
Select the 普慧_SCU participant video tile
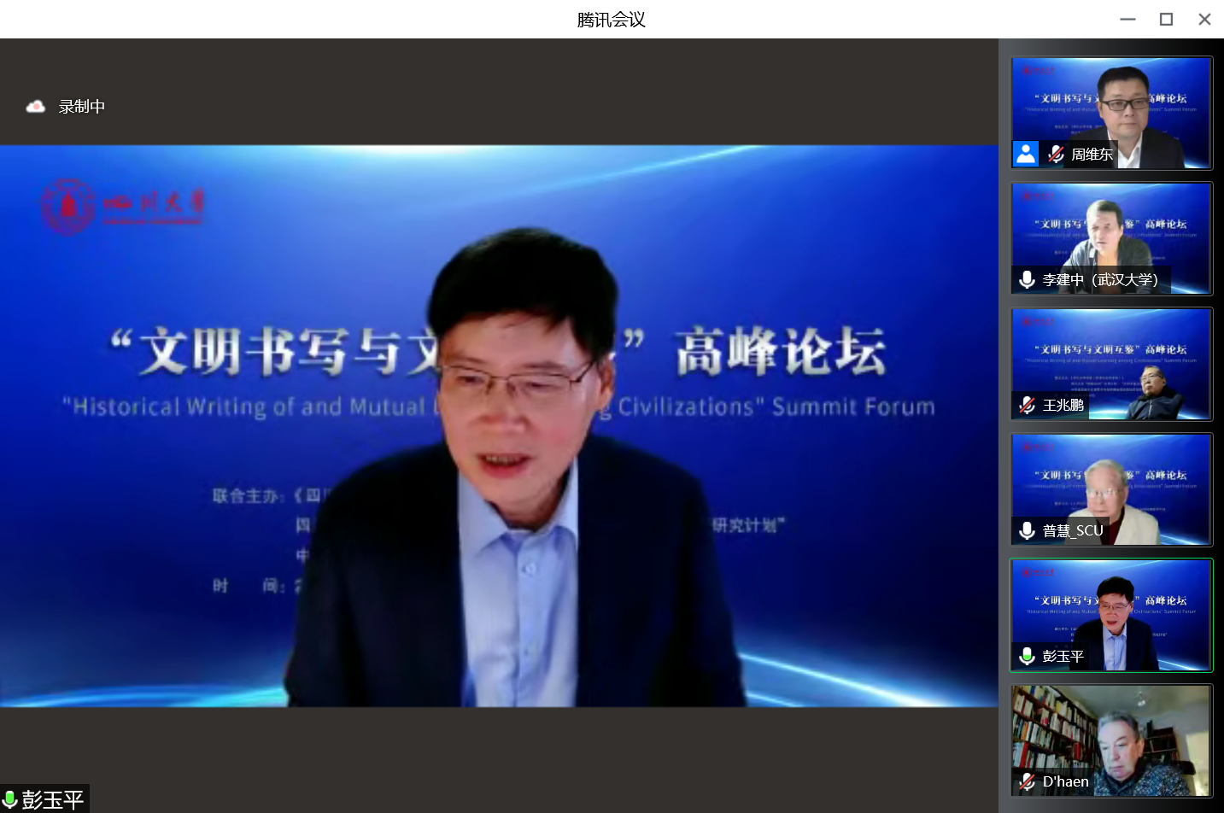click(x=1112, y=489)
